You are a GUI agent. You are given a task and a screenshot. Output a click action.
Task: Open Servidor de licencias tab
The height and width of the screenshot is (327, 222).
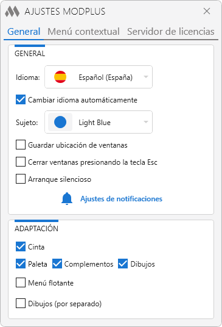point(171,32)
